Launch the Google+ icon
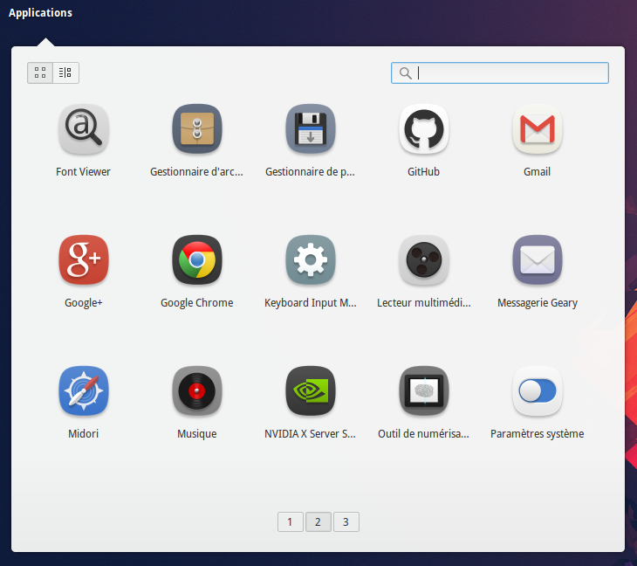This screenshot has height=566, width=637. (x=83, y=259)
